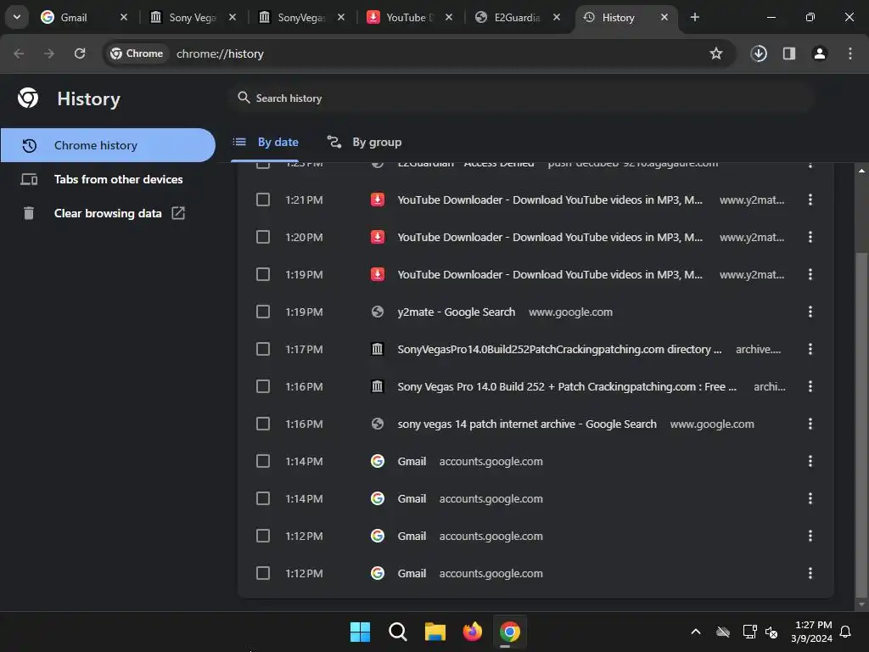Open actions menu for first 1:12 PM Gmail

click(810, 536)
